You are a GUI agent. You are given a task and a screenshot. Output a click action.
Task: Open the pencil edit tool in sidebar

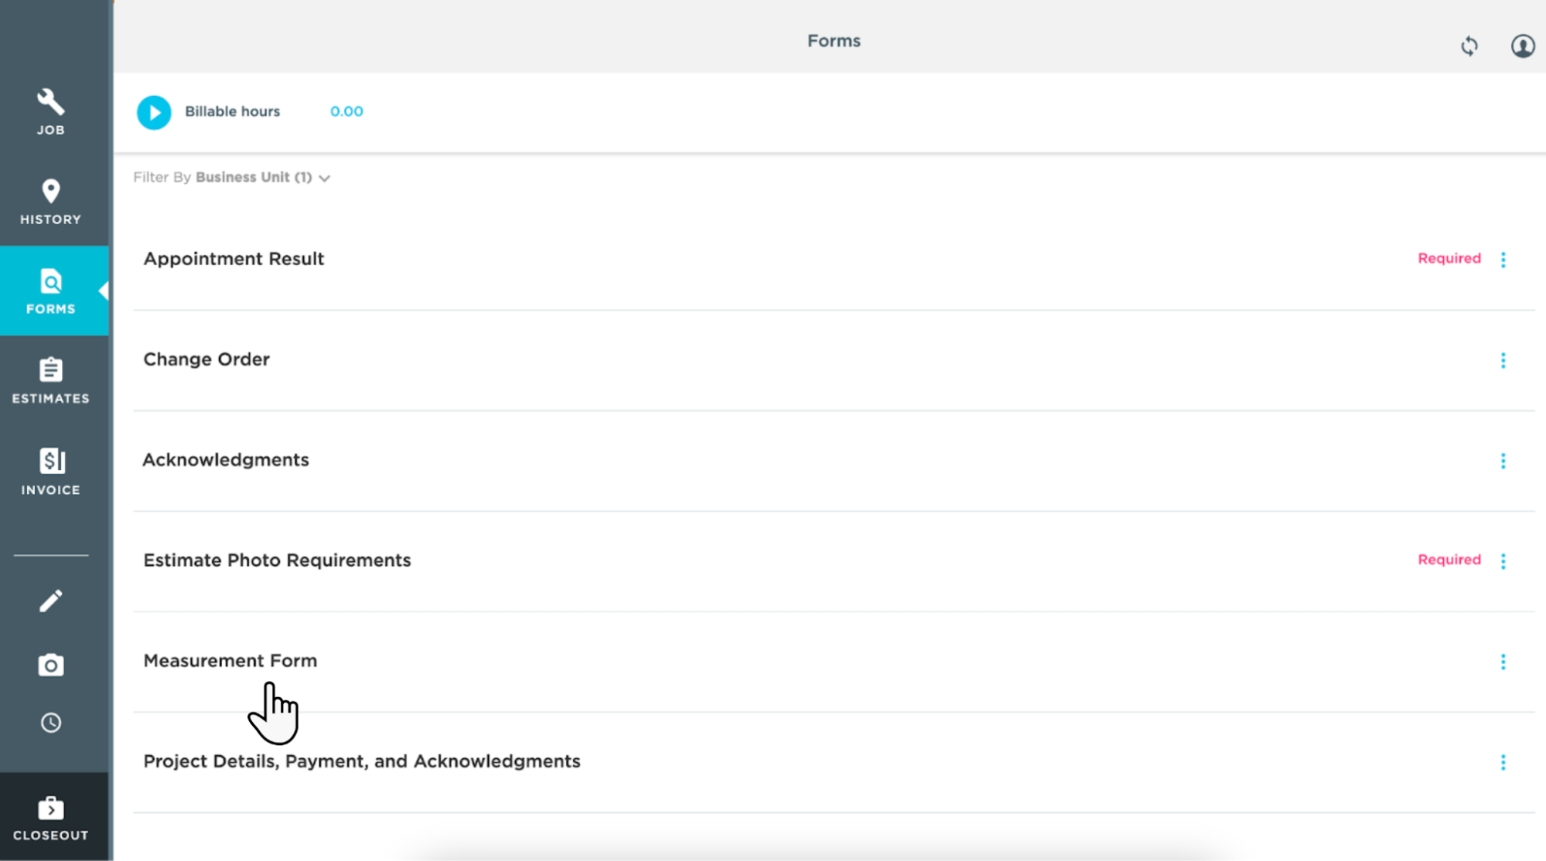[51, 601]
